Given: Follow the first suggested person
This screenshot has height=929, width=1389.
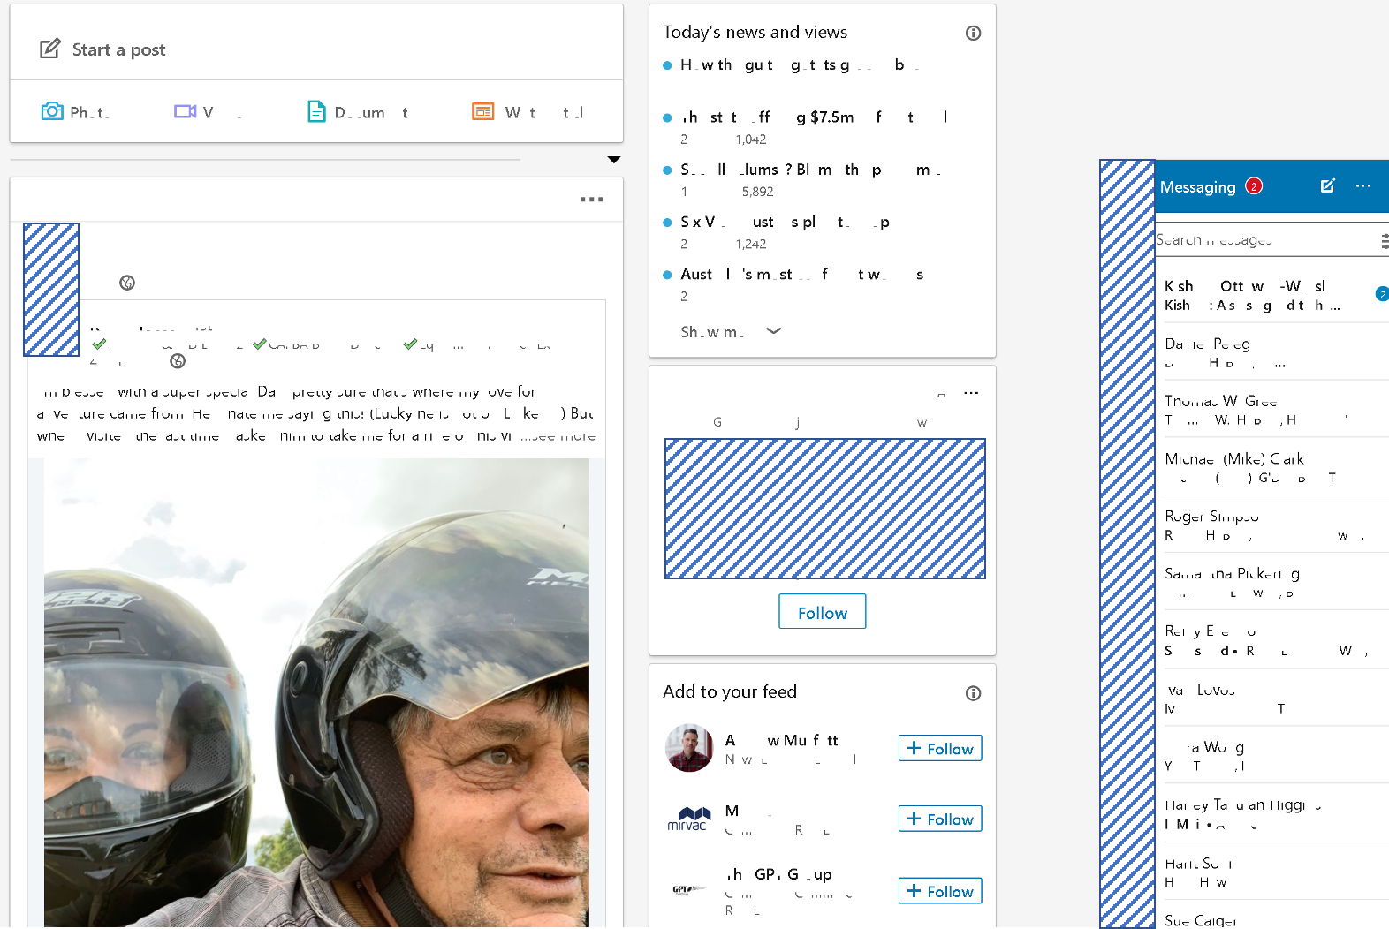Looking at the screenshot, I should click(940, 748).
